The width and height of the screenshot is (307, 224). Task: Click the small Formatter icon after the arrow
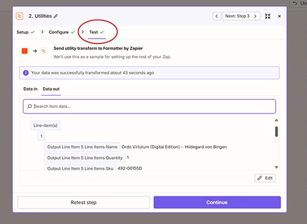click(x=44, y=51)
